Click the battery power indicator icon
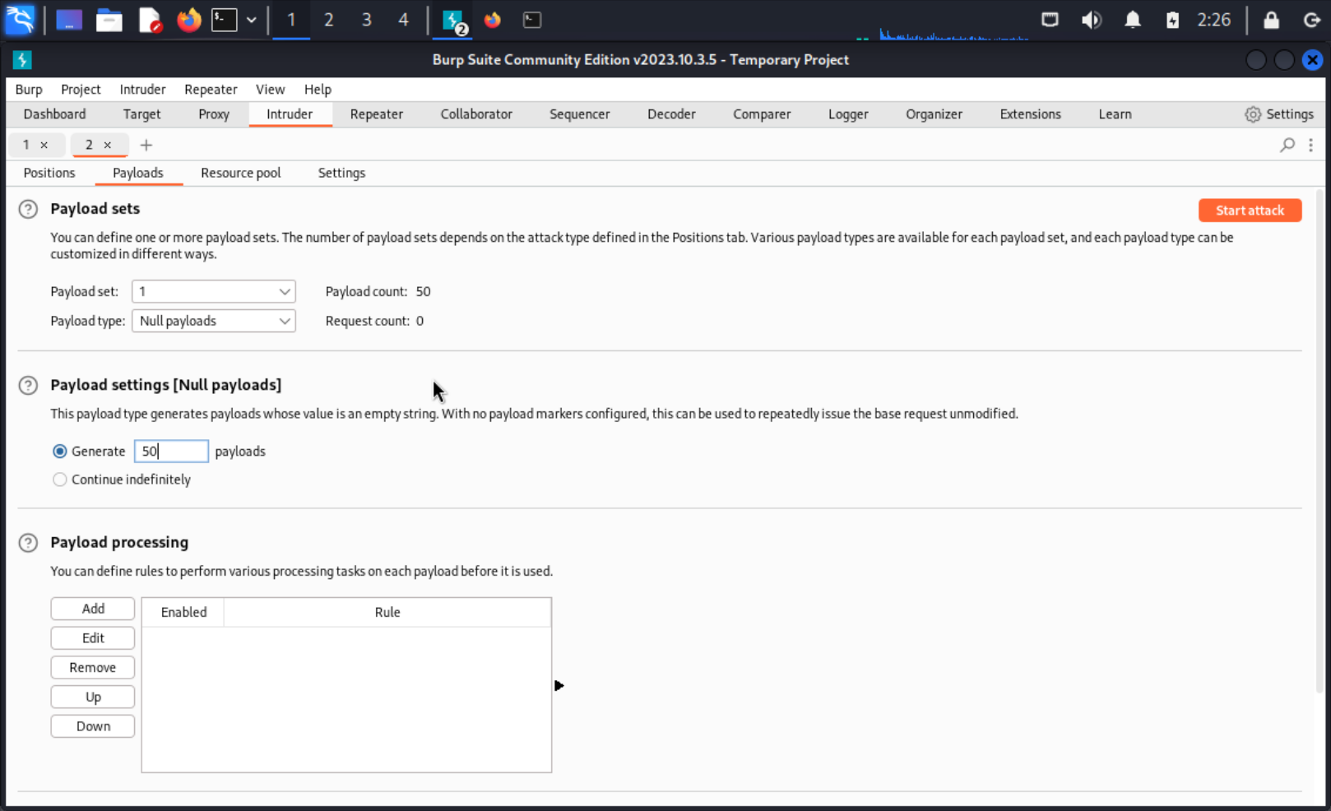Viewport: 1331px width, 811px height. coord(1172,20)
